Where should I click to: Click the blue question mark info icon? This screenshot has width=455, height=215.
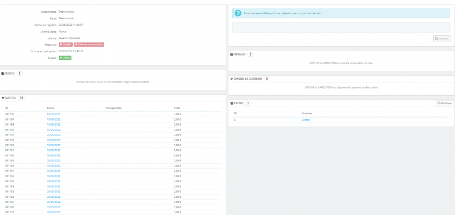click(x=238, y=13)
